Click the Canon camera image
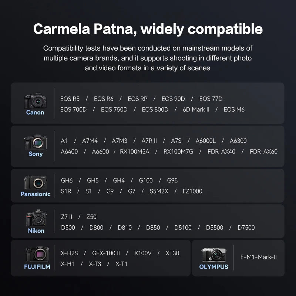 point(35,100)
